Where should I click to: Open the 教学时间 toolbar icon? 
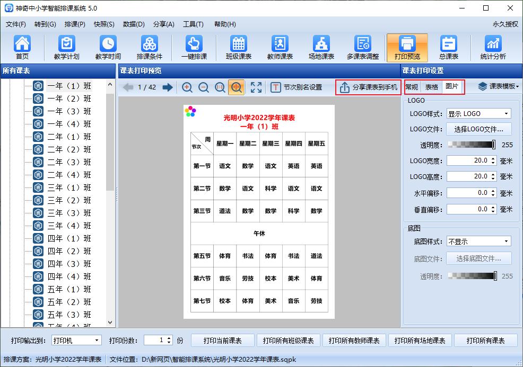tap(109, 47)
